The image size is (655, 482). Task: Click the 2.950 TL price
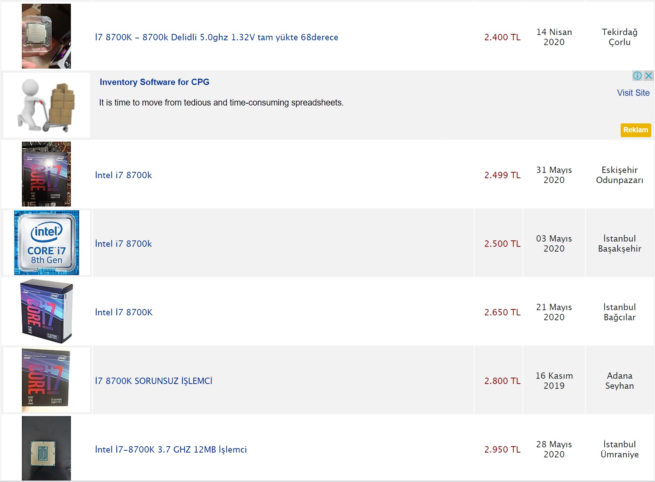click(x=502, y=450)
